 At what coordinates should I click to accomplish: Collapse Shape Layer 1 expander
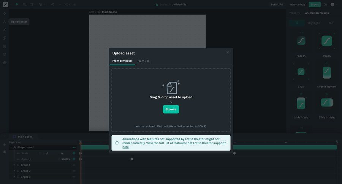[x=11, y=148]
